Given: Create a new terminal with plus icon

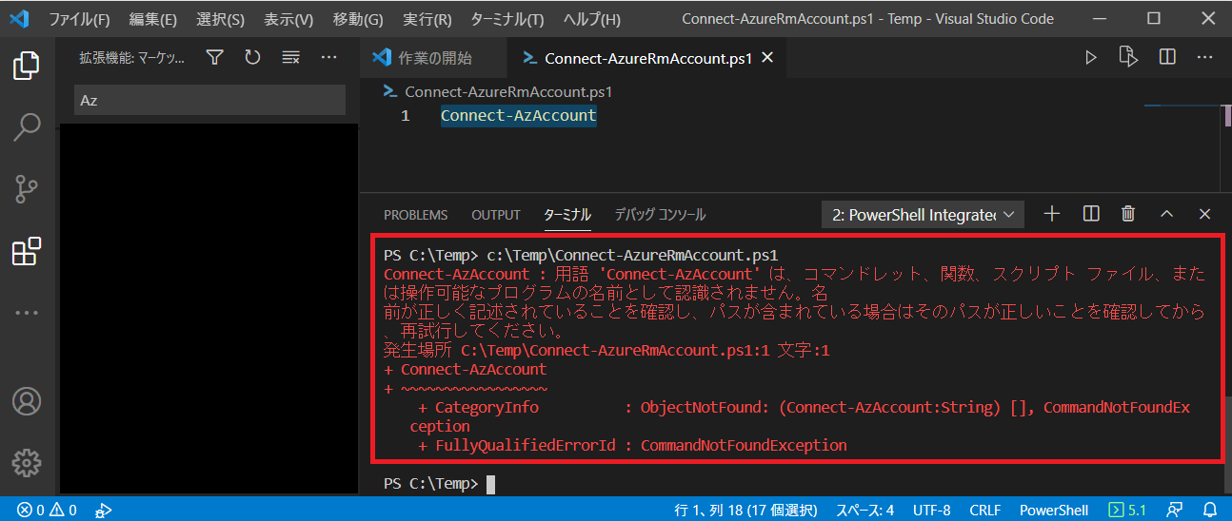Looking at the screenshot, I should coord(1052,214).
